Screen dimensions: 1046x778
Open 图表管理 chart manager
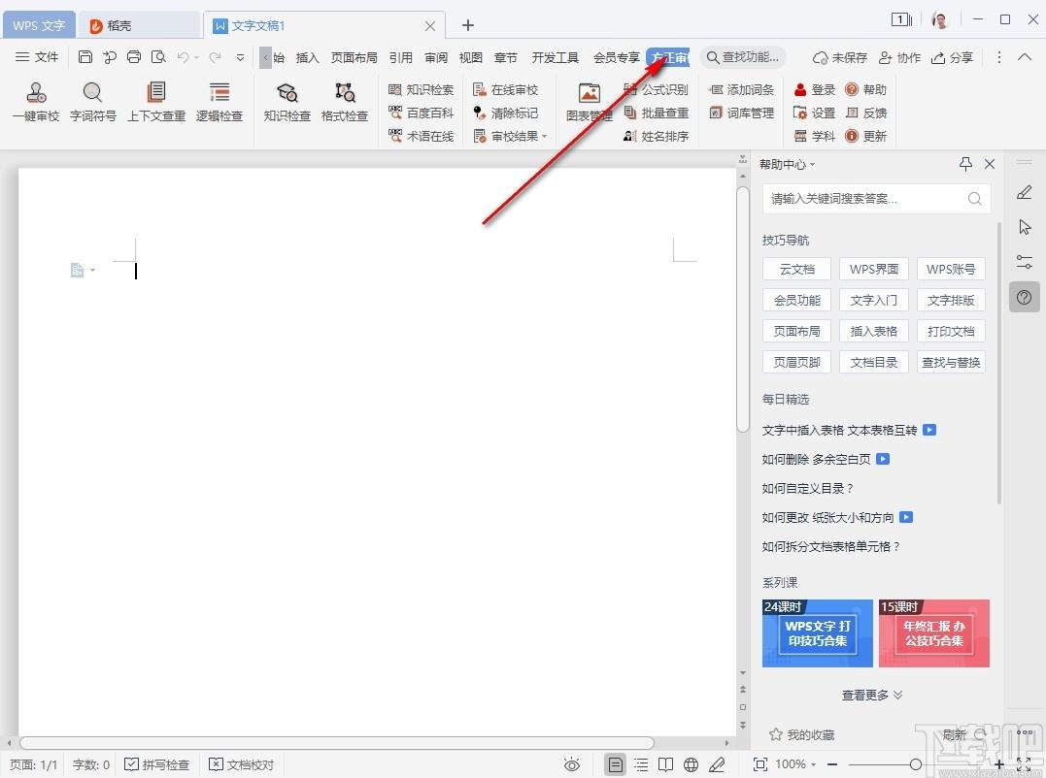(x=589, y=102)
